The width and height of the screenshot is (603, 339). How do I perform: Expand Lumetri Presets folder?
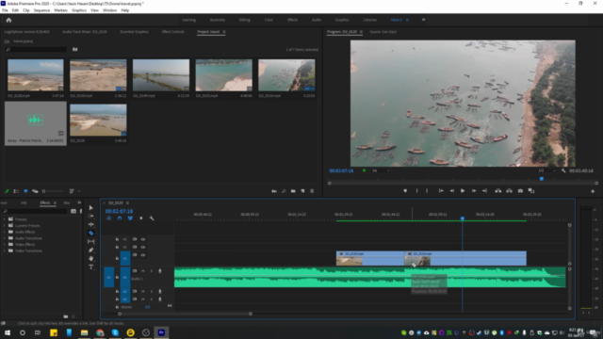pos(5,226)
